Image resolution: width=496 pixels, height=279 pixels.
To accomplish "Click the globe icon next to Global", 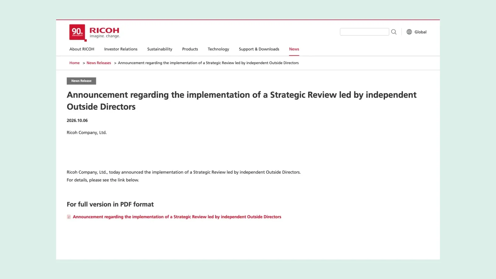I will [409, 32].
